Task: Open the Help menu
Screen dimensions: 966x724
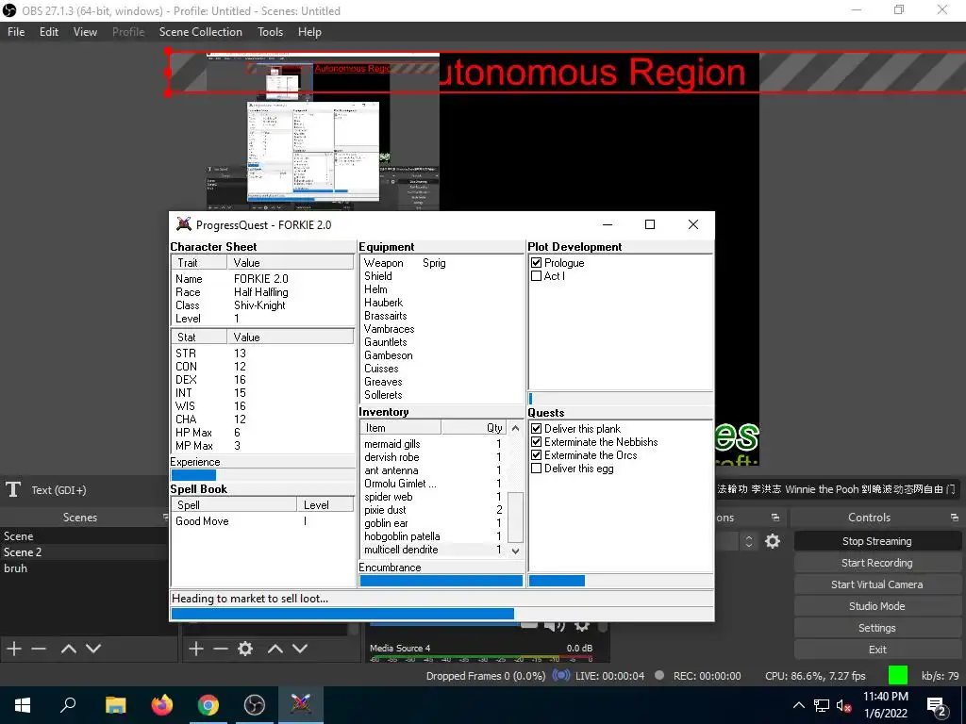Action: [309, 32]
